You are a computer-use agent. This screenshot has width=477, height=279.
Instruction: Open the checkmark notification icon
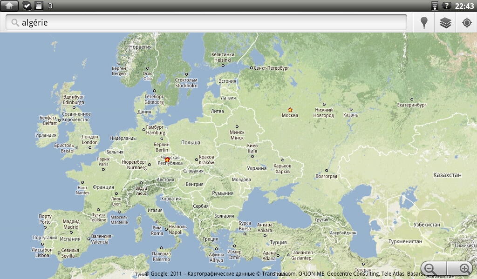pos(27,6)
